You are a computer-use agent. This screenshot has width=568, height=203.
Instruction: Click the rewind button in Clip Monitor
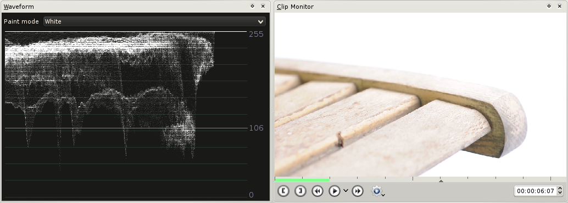[318, 191]
